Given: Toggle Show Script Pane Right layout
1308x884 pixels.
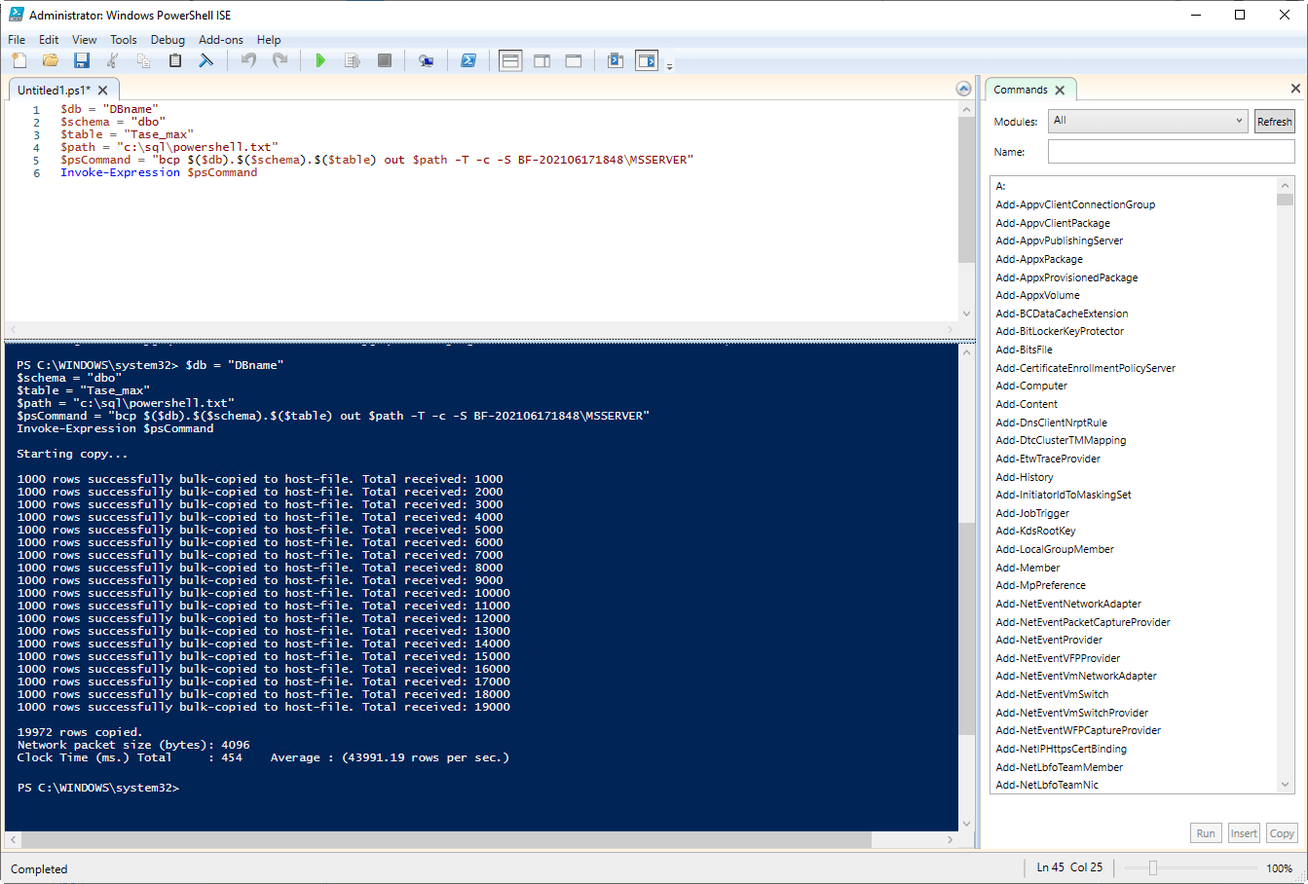Looking at the screenshot, I should coord(542,60).
